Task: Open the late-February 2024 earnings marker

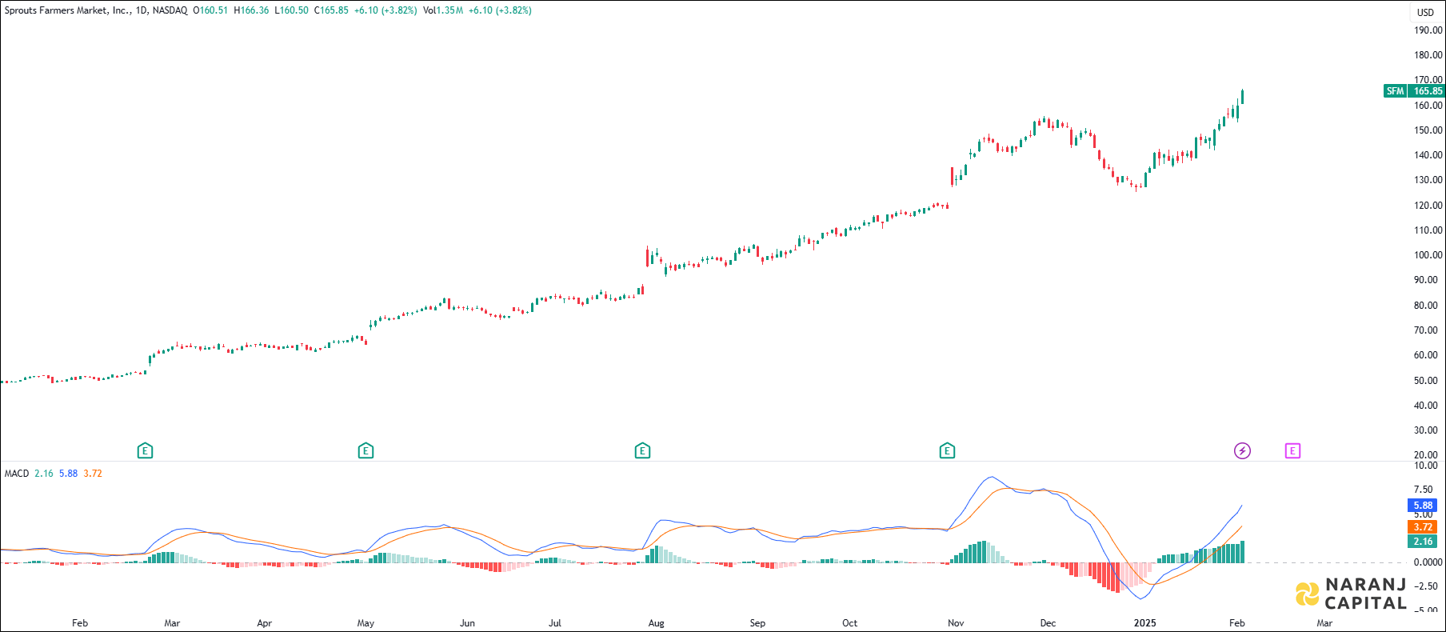Action: [x=145, y=451]
